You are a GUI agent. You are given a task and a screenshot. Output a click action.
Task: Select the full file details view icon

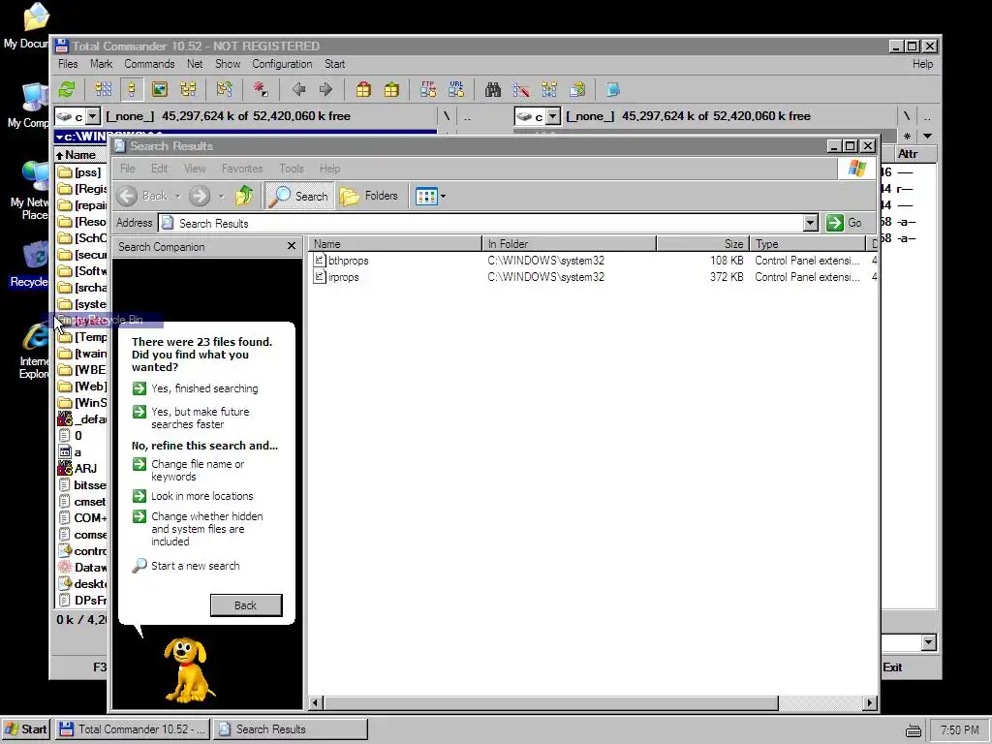[x=132, y=89]
